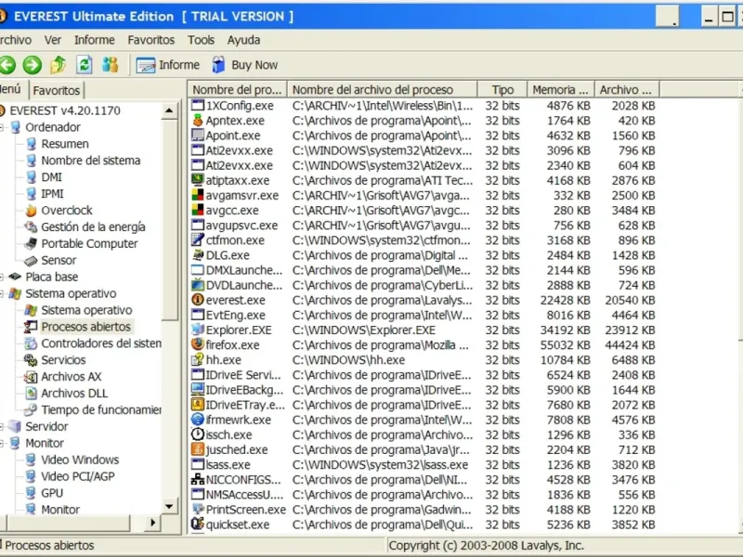Image resolution: width=743 pixels, height=557 pixels.
Task: Select Procesos abiertos tree item
Action: (85, 327)
